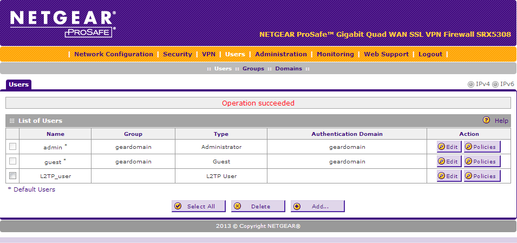Click the admin user name cell

tap(55, 147)
